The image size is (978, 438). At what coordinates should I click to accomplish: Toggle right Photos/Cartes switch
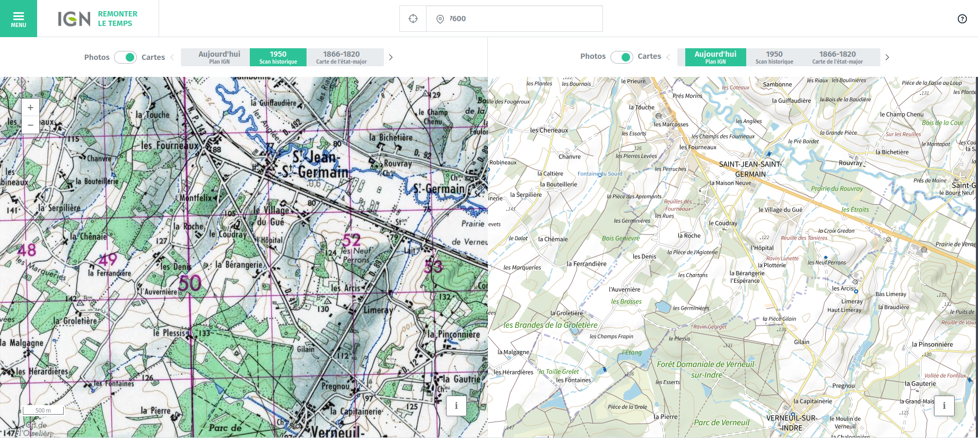622,57
